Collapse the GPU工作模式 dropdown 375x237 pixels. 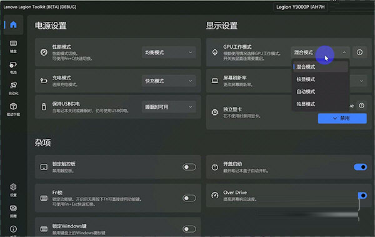[321, 53]
